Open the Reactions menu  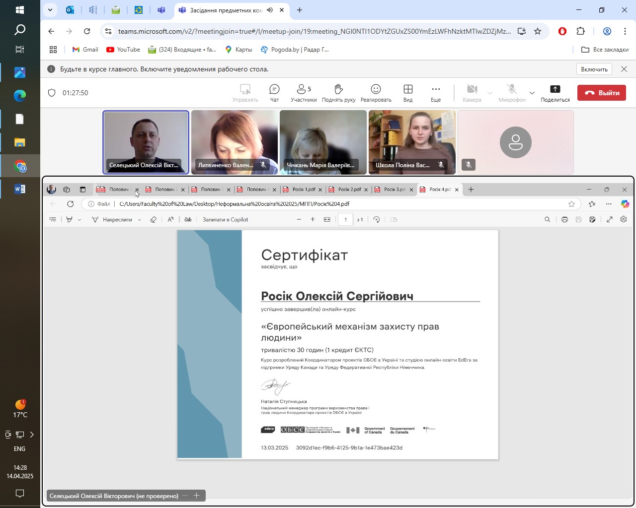click(x=376, y=93)
